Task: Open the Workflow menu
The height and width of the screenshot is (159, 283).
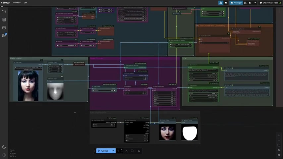Action: coord(17,3)
